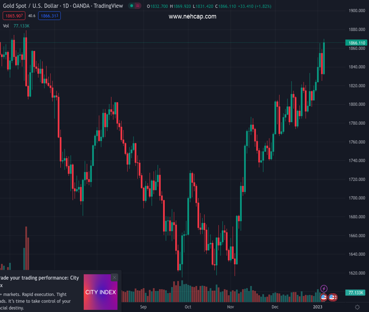Click the www.nehcap.com watermark text
This screenshot has width=369, height=312.
click(x=192, y=17)
